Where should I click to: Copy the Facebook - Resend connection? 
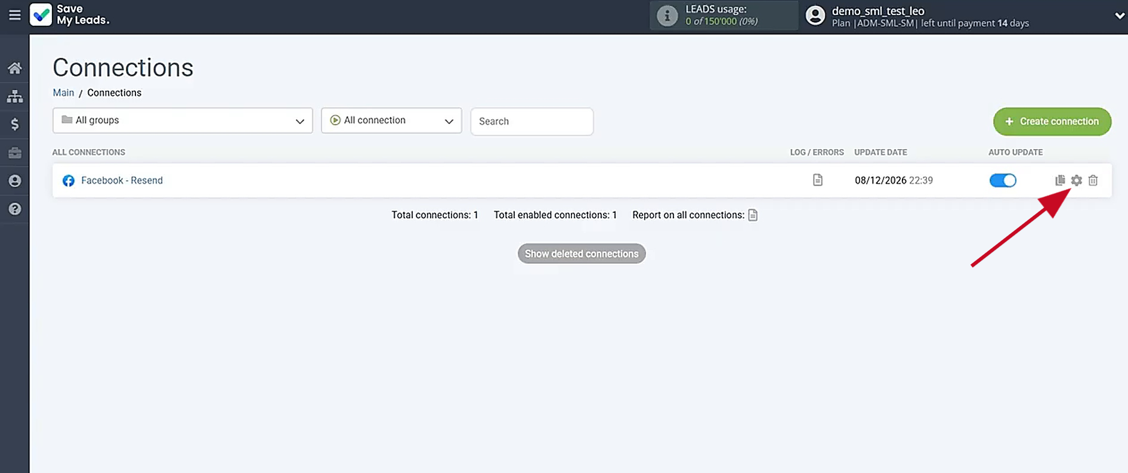[x=1059, y=180]
